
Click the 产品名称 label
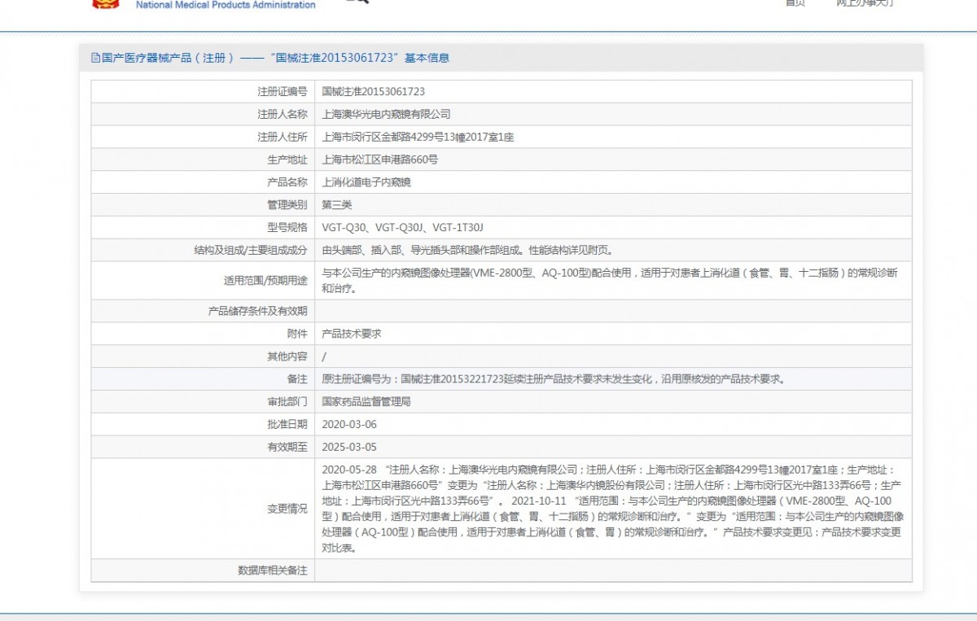[287, 182]
